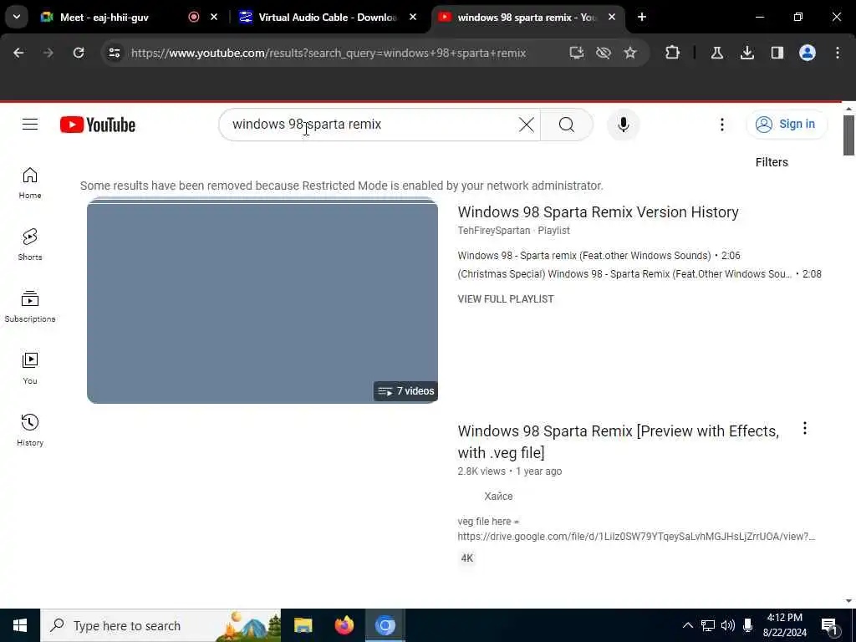This screenshot has width=856, height=642.
Task: Open the Chrome profile avatar
Action: click(x=807, y=53)
